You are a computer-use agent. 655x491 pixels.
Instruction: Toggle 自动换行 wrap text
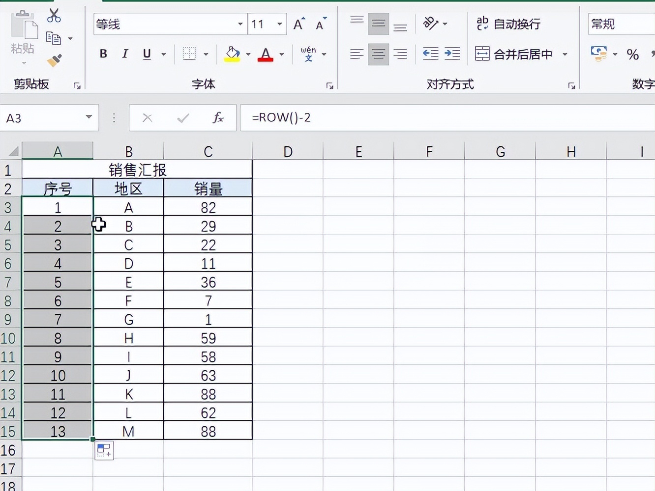click(508, 24)
